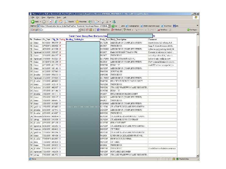Open the Favorites star button
The width and height of the screenshot is (226, 169).
pyautogui.click(x=81, y=22)
